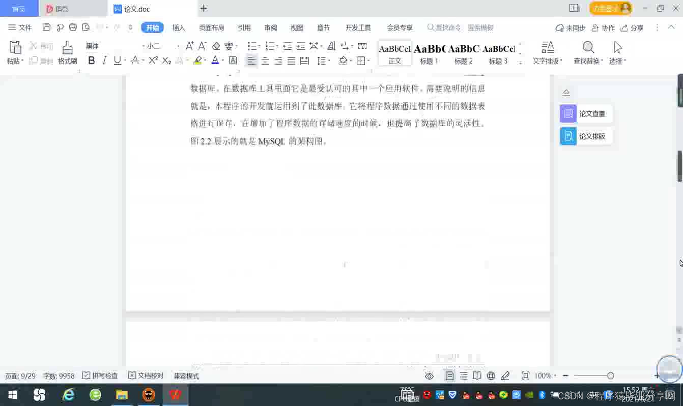Clear formatting with the eraser icon
The image size is (683, 406).
[x=216, y=46]
